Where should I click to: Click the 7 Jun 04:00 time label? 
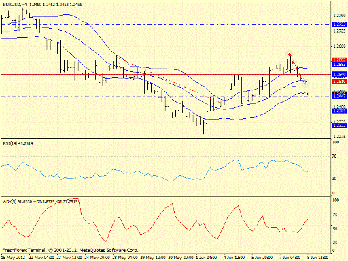point(290,258)
